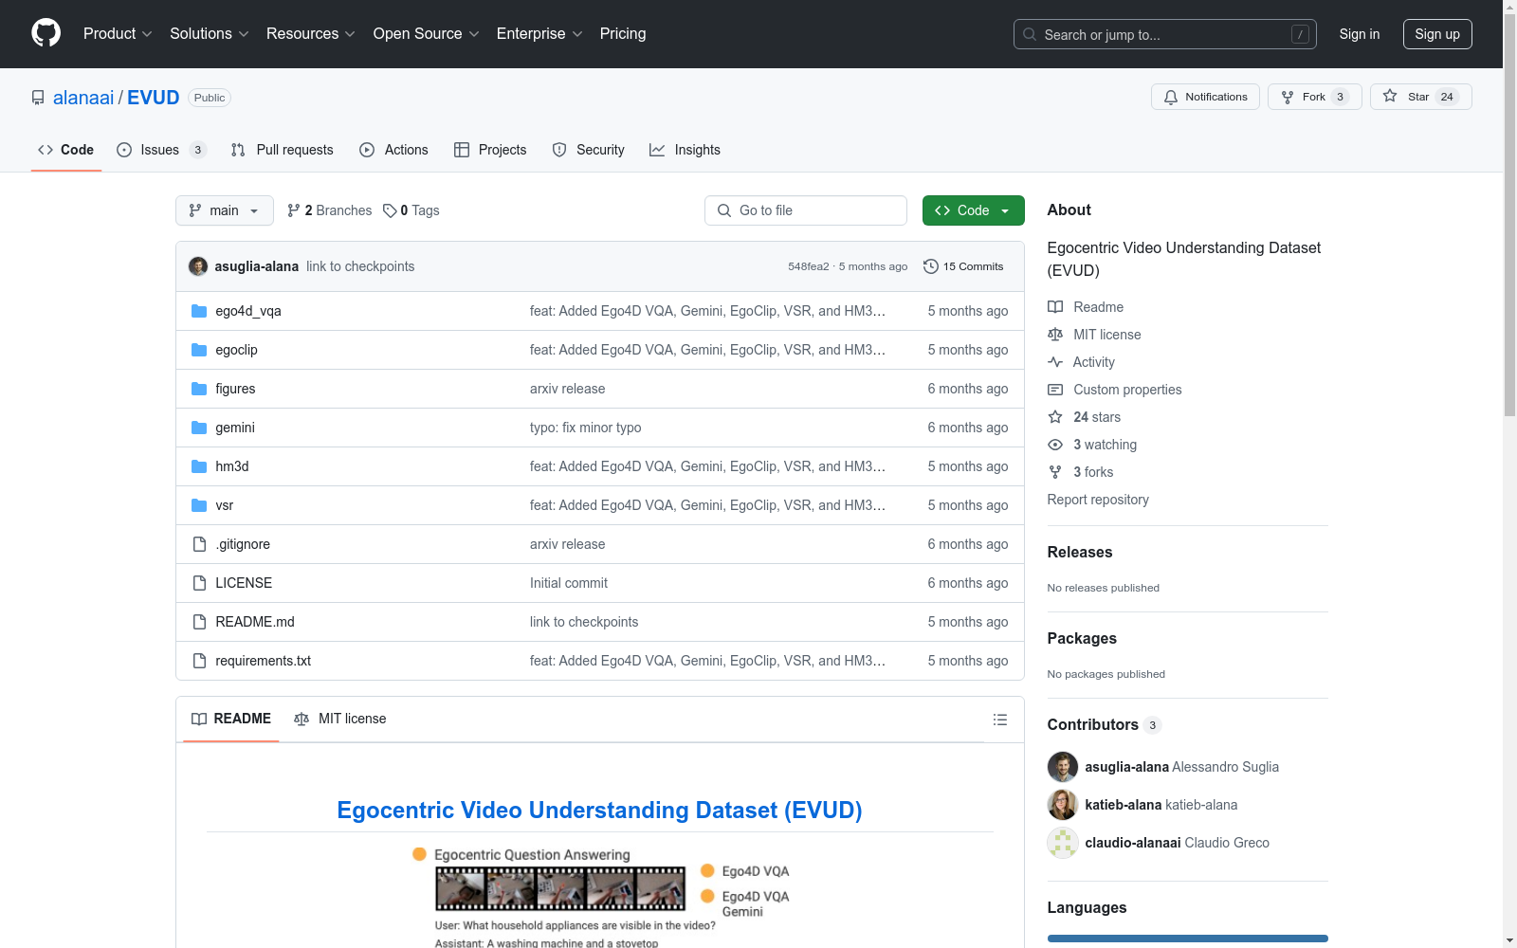The width and height of the screenshot is (1517, 948).
Task: Open the figures folder
Action: (235, 389)
